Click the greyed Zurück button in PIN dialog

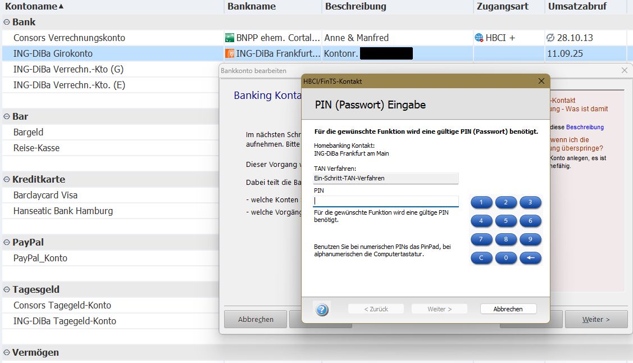376,309
